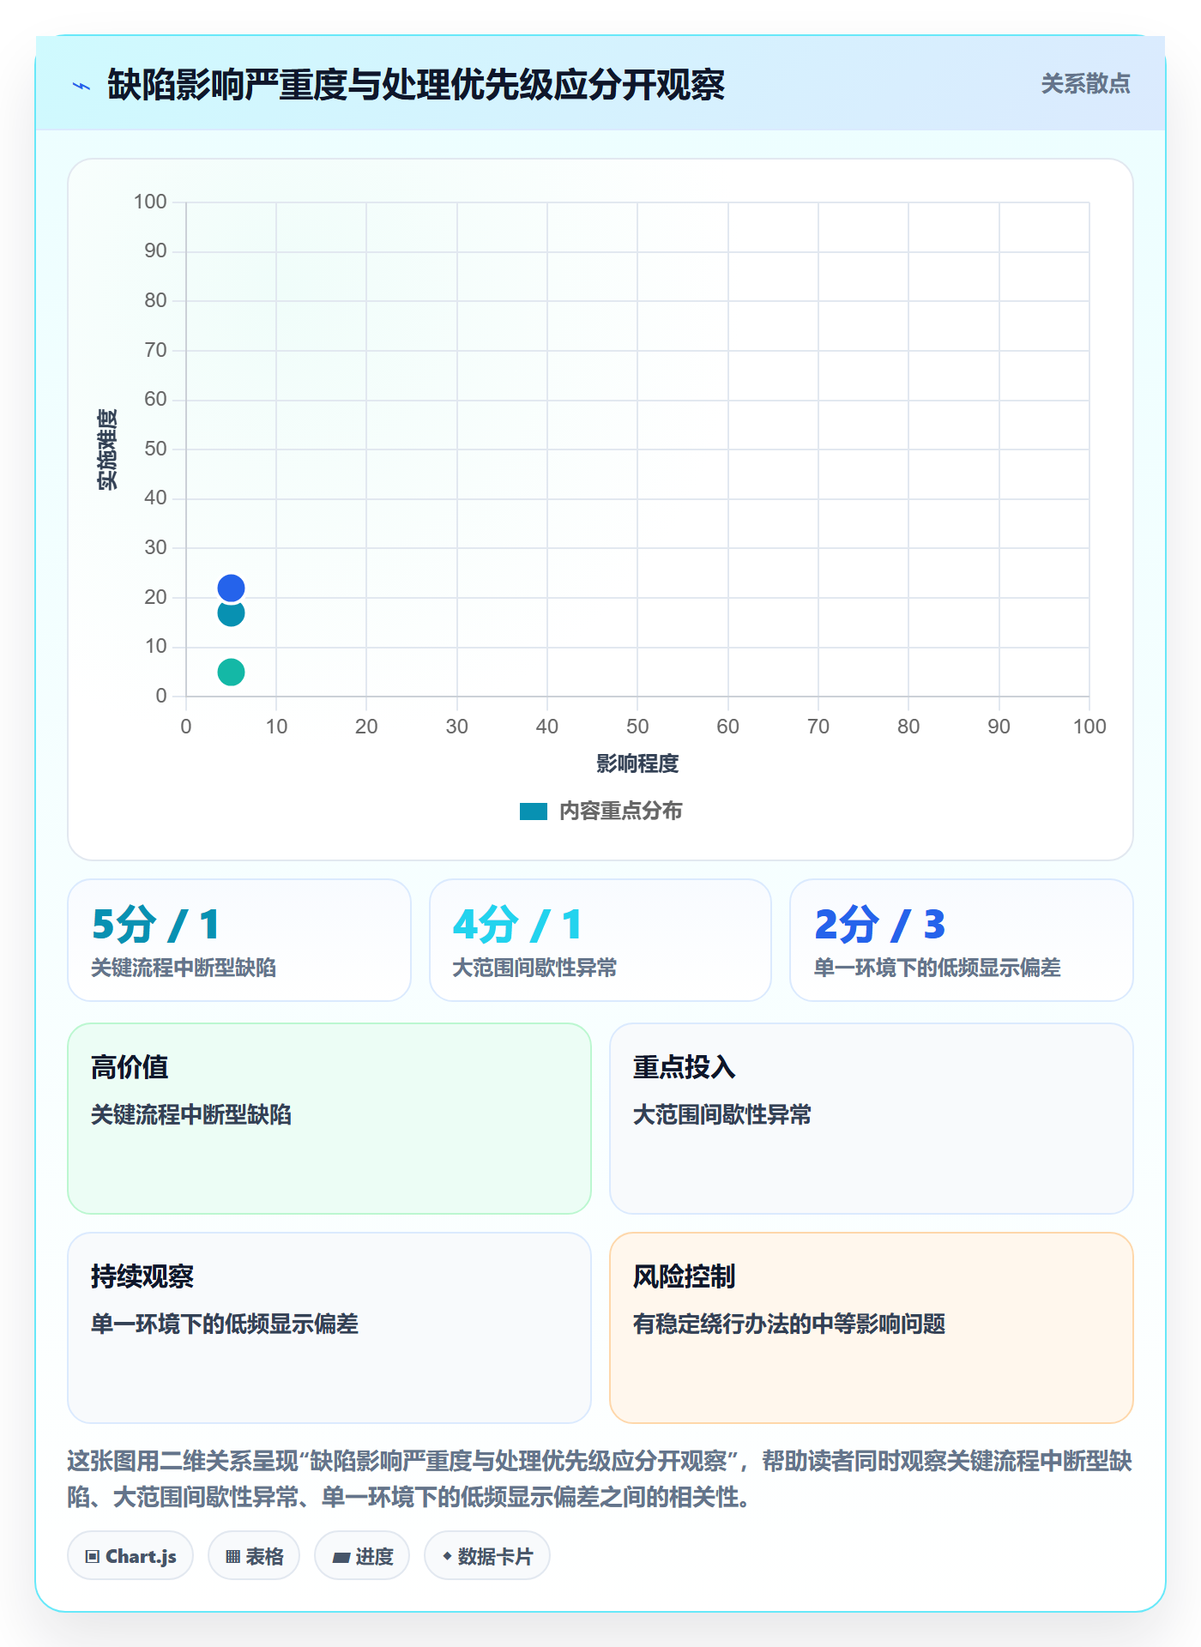Viewport: 1201px width, 1647px height.
Task: Toggle the 内容重点分布 legend swatch
Action: [x=534, y=811]
